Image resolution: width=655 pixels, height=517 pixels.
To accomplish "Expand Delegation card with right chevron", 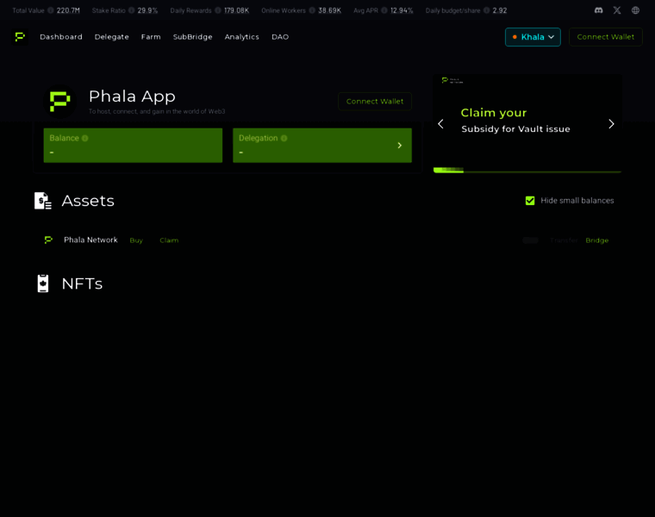I will (x=399, y=146).
